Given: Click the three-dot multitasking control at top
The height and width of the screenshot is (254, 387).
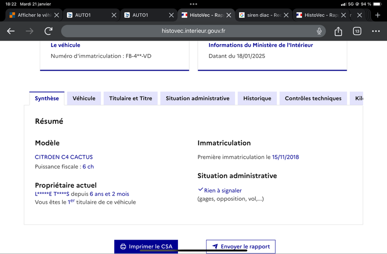Looking at the screenshot, I should (x=193, y=4).
